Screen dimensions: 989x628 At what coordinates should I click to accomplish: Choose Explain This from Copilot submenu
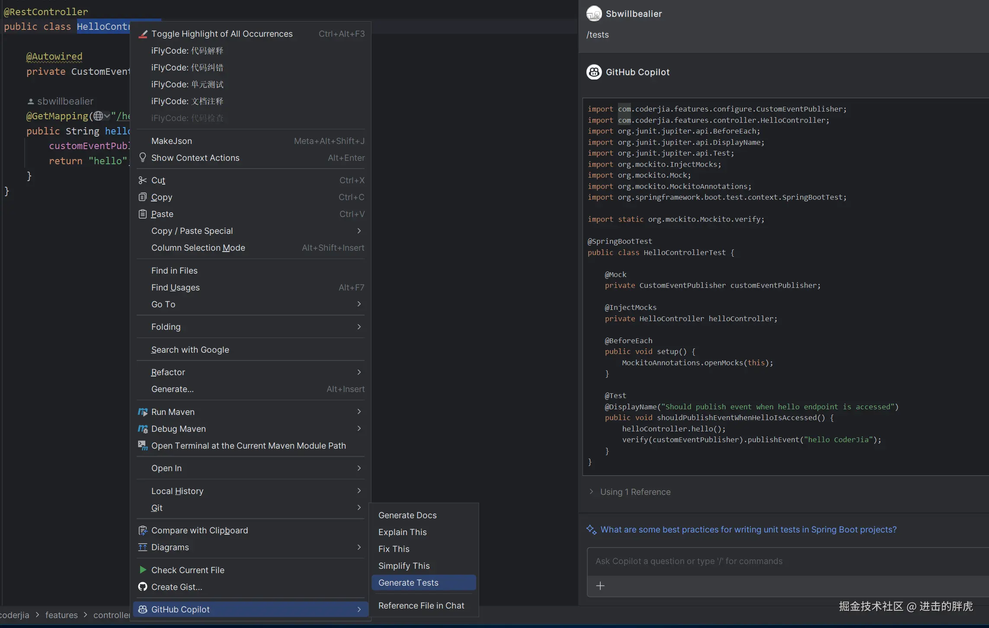[x=402, y=532]
